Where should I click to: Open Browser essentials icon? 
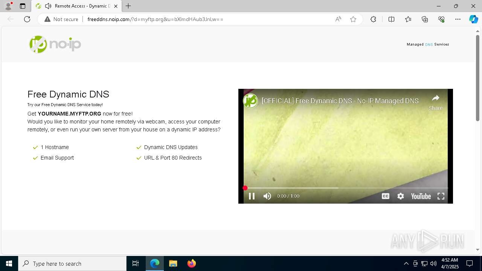441,19
